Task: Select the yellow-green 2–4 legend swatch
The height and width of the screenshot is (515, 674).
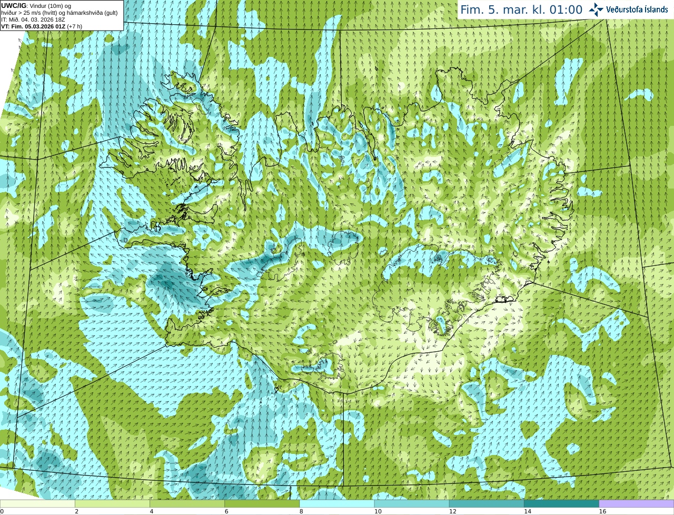Action: tap(112, 504)
